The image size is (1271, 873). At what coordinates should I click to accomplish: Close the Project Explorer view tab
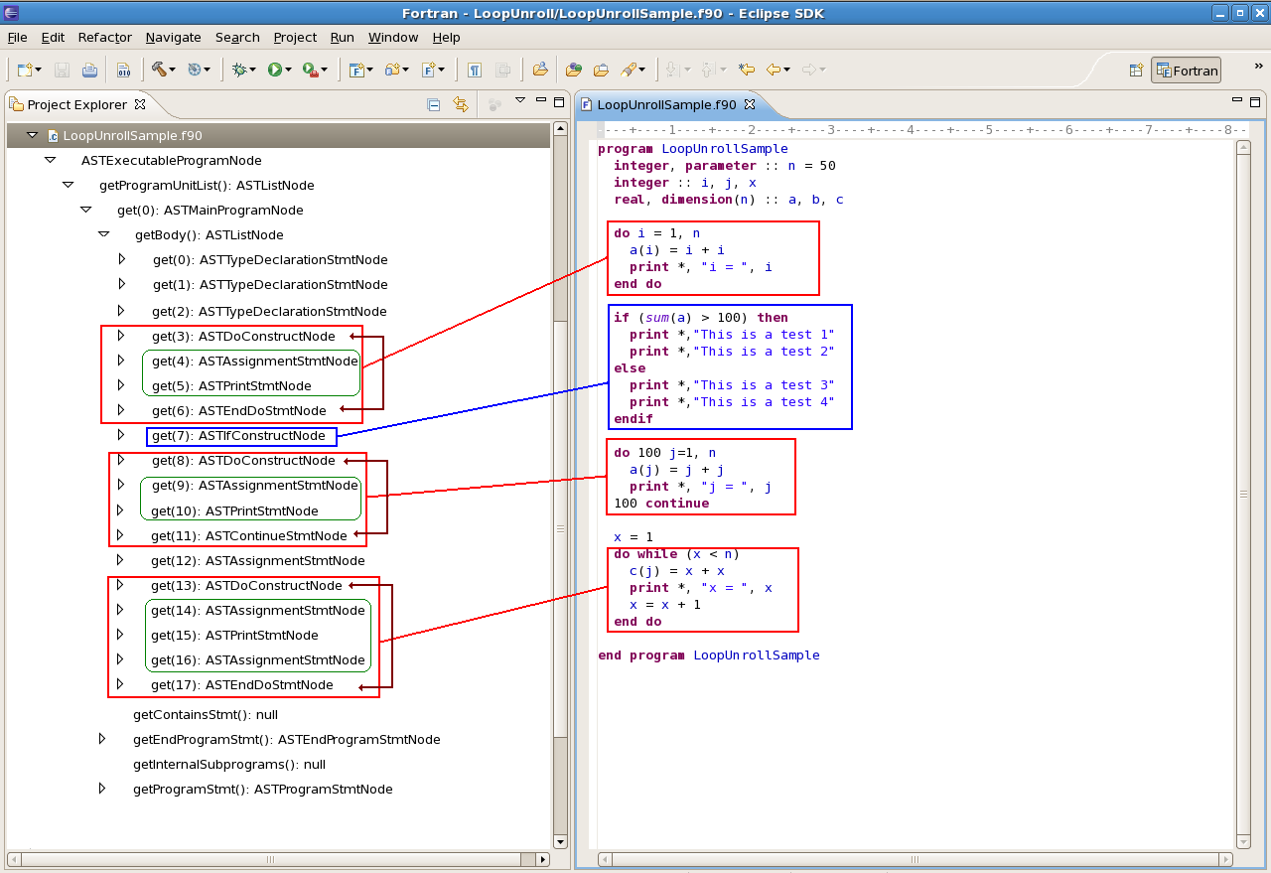point(140,104)
